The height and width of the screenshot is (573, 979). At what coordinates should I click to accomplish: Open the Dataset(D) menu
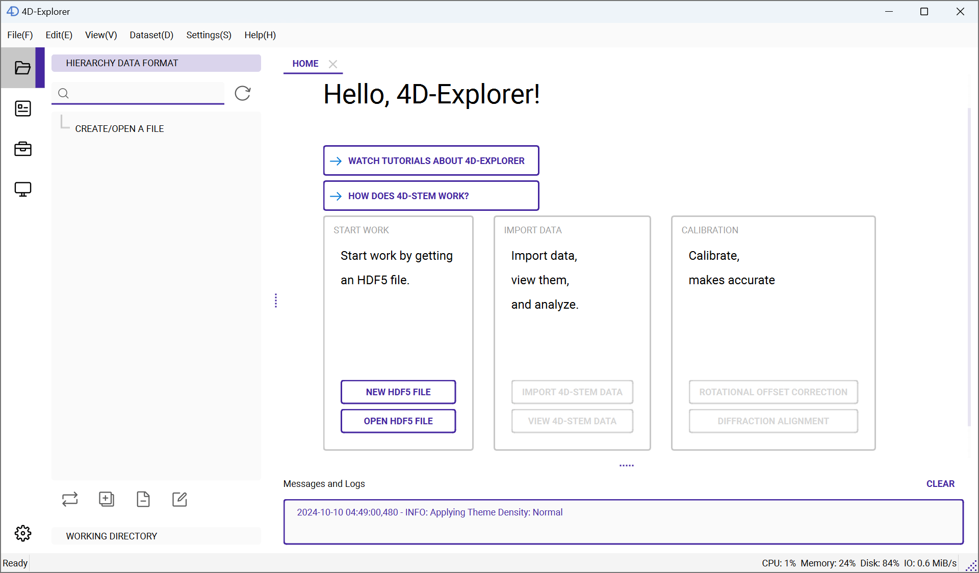click(x=151, y=35)
